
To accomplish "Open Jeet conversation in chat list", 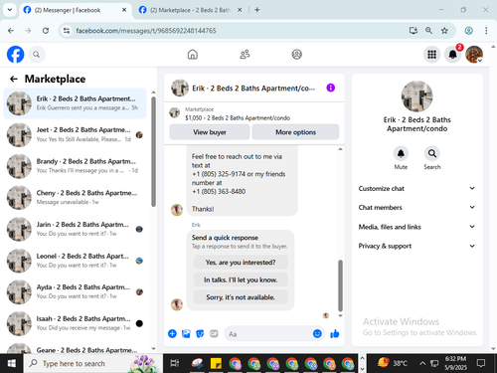I will [x=75, y=134].
